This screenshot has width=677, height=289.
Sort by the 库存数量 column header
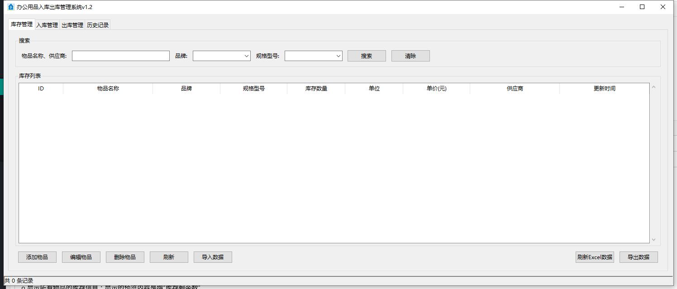coord(316,89)
